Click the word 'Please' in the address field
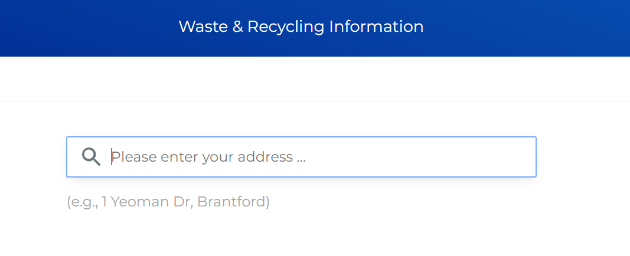 click(134, 156)
